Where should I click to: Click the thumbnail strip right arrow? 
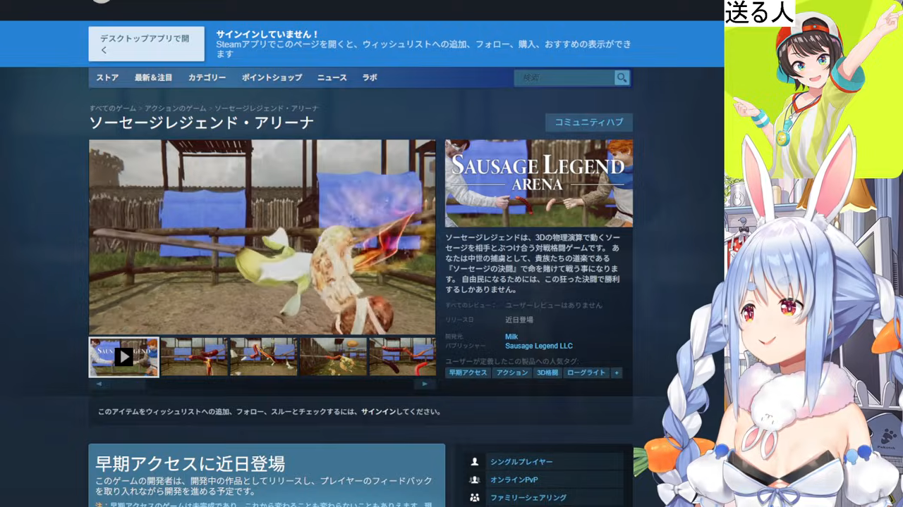coord(425,384)
